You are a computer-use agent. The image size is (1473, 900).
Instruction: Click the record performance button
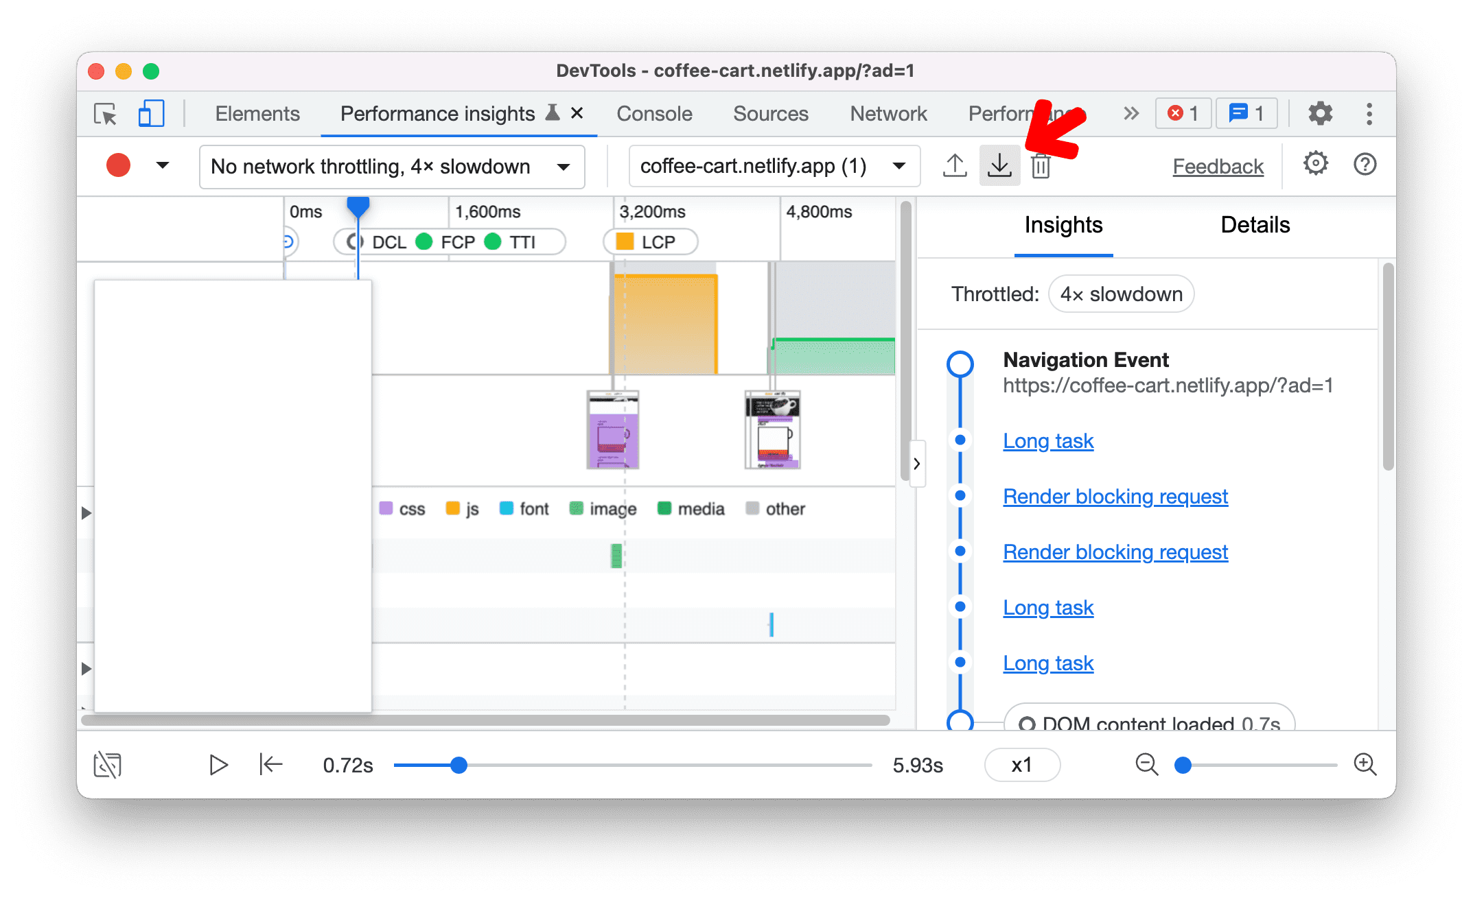pos(117,165)
